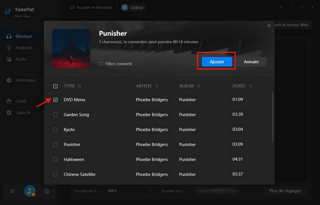The height and width of the screenshot is (205, 320).
Task: Sort tracks by TITRE column icon
Action: 80,86
